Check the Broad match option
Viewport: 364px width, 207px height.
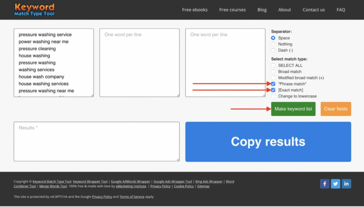point(273,71)
